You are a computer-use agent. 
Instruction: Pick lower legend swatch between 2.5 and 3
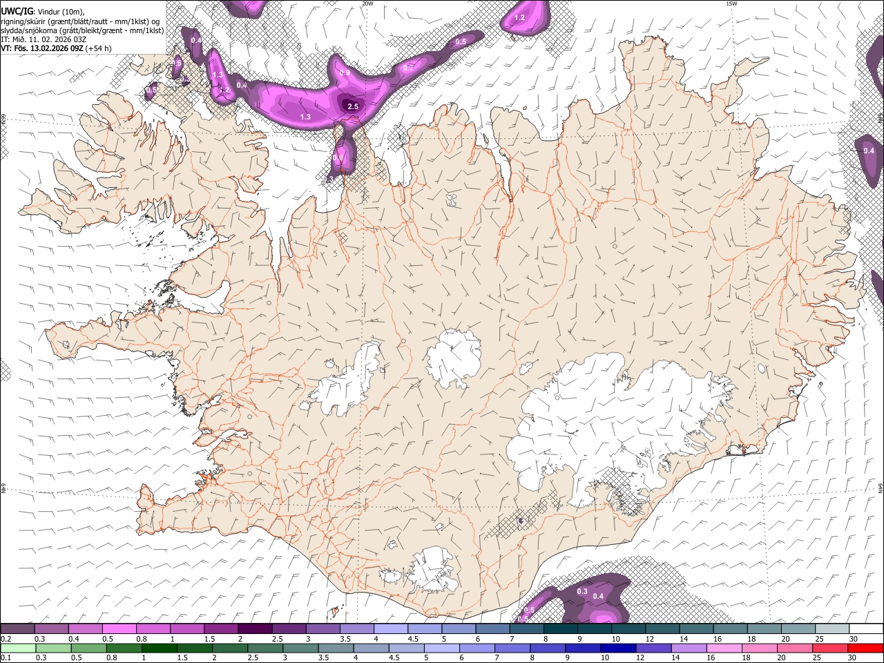tap(265, 648)
